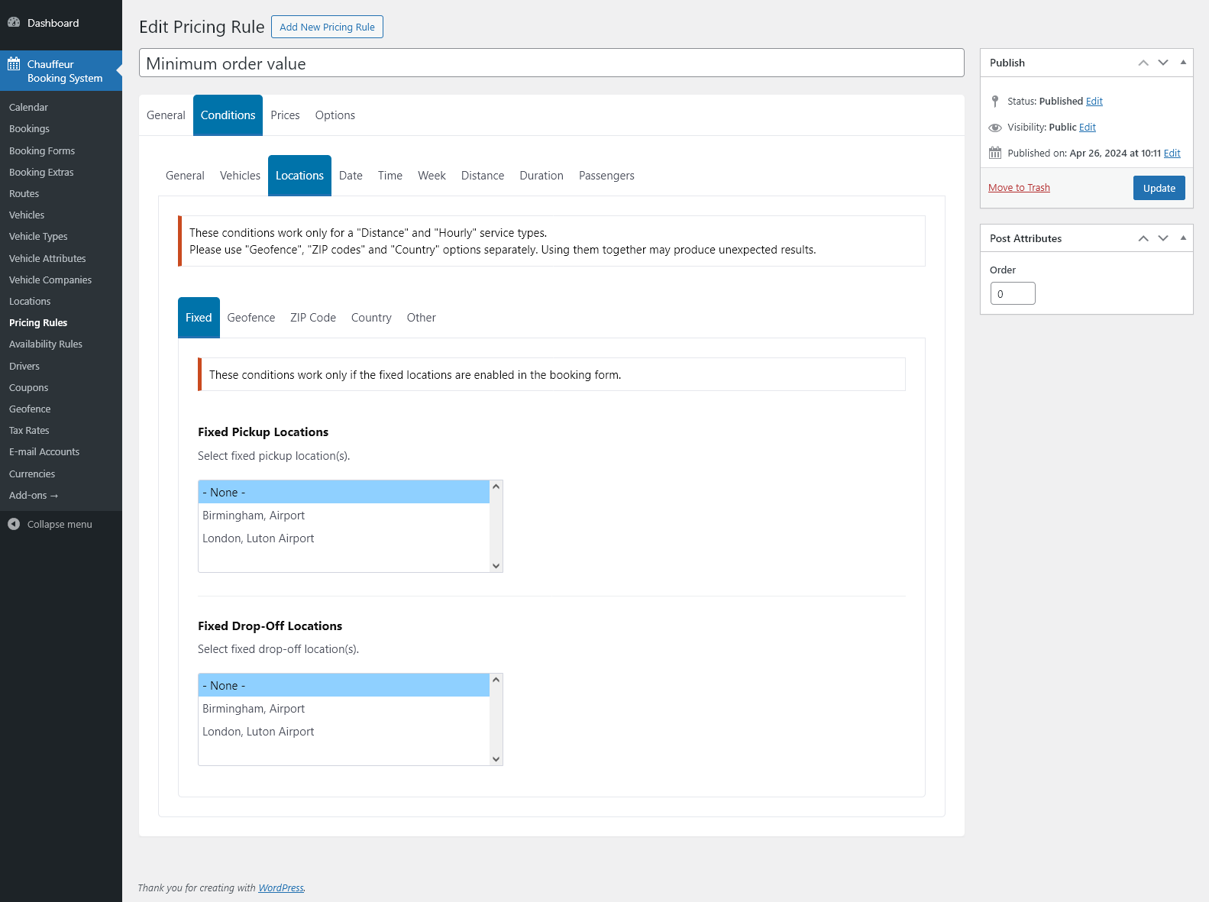Open the Distance conditions tab
Screen dimensions: 1209x902
point(483,176)
